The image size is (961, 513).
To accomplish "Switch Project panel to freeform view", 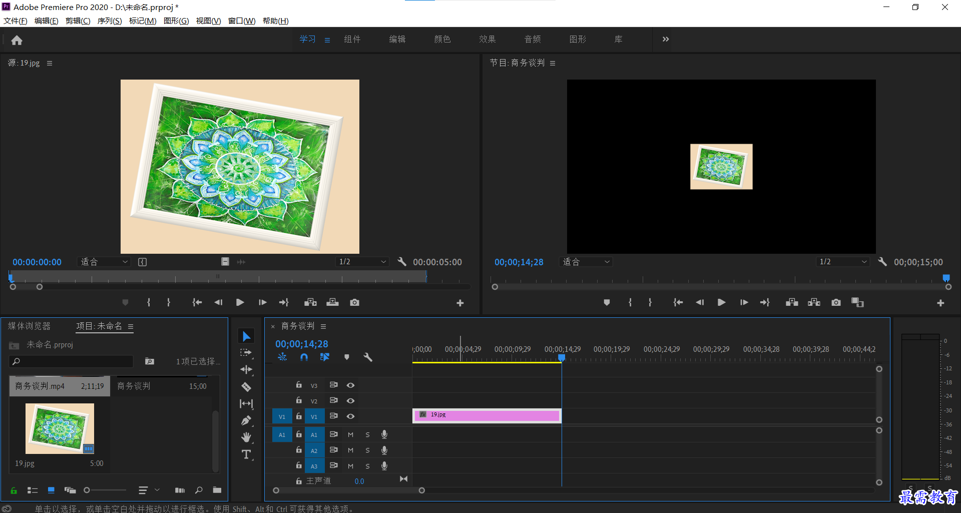I will tap(70, 490).
